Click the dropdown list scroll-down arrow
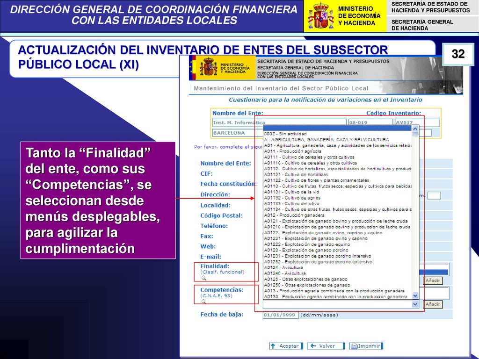The image size is (479, 359). click(415, 295)
